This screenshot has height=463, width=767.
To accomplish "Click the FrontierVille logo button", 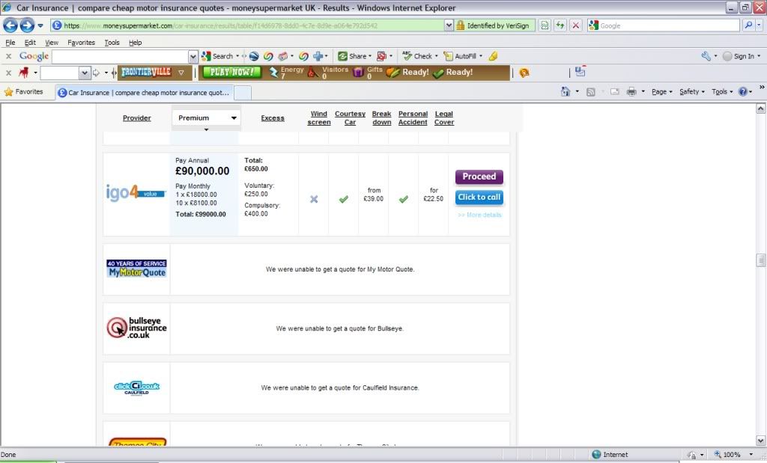I will (146, 73).
